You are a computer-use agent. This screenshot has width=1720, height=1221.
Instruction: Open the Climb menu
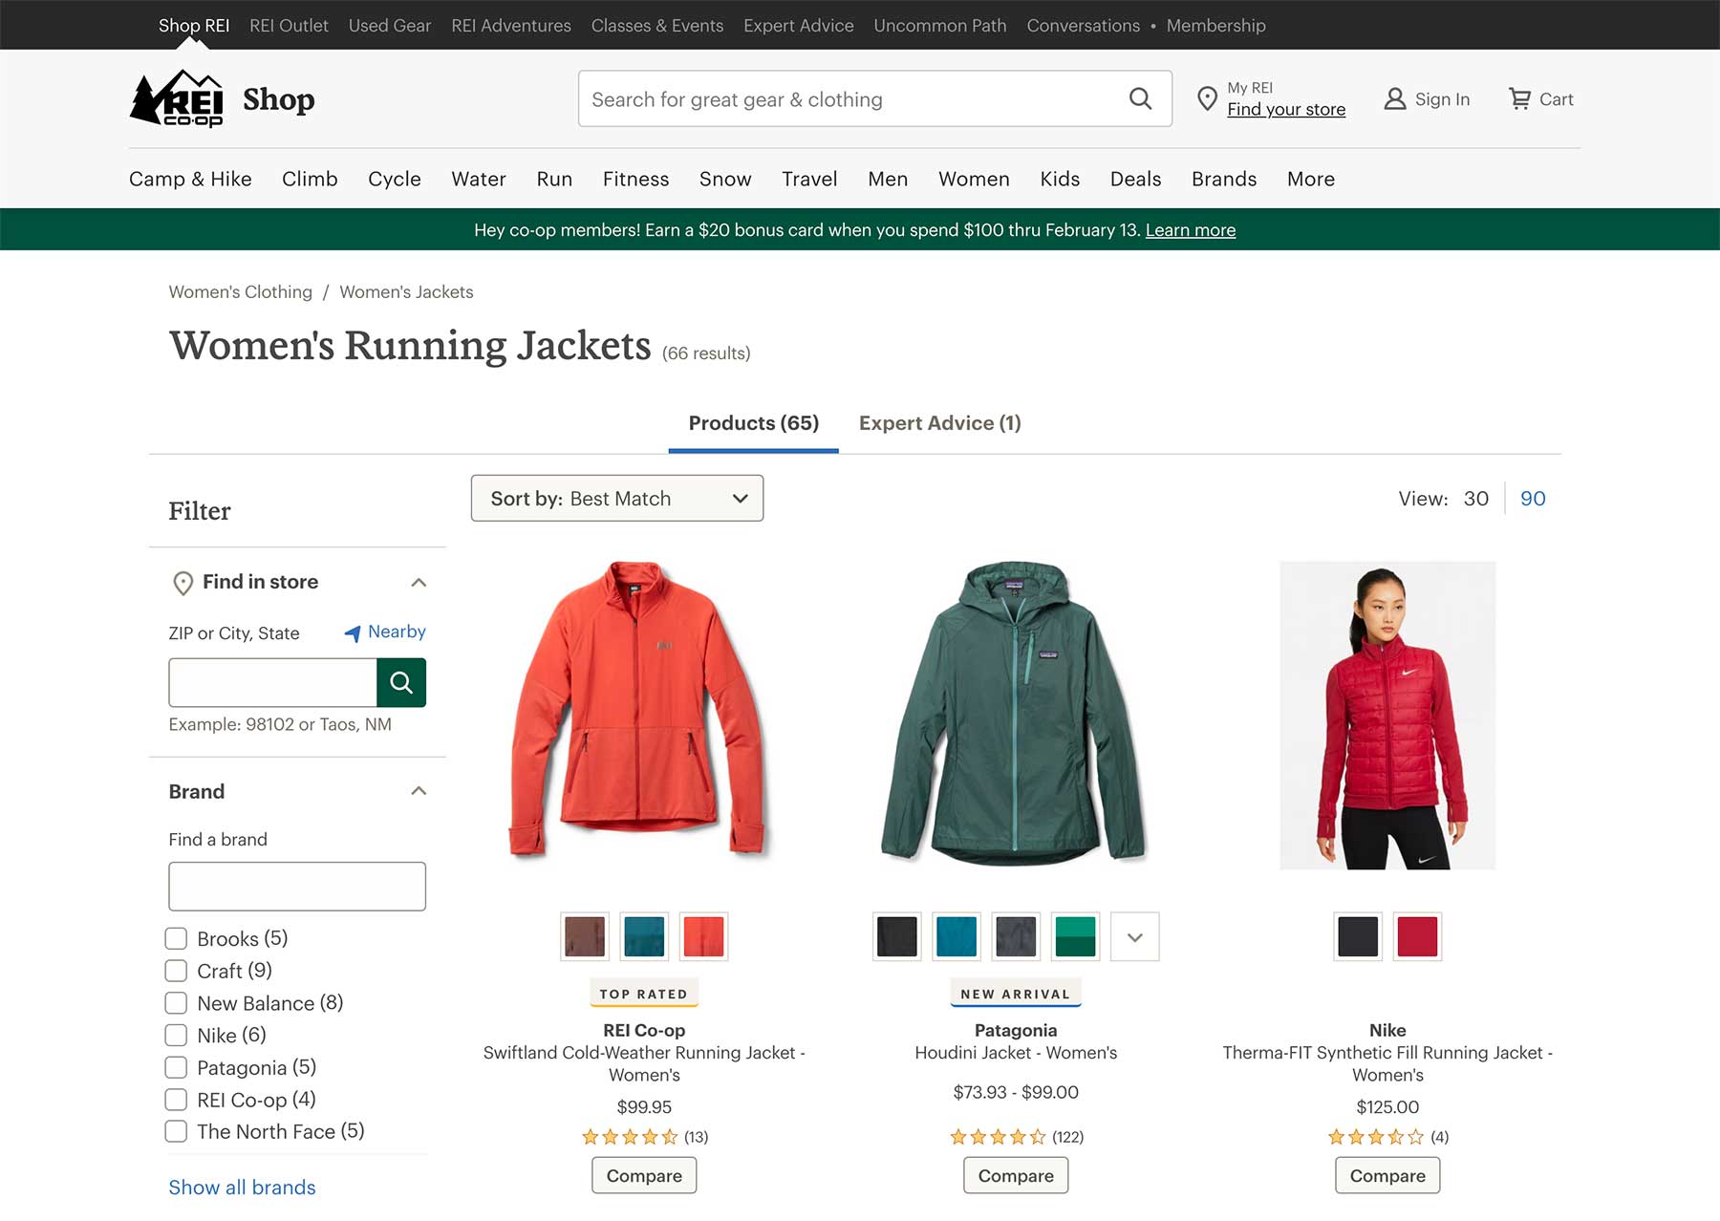(310, 179)
